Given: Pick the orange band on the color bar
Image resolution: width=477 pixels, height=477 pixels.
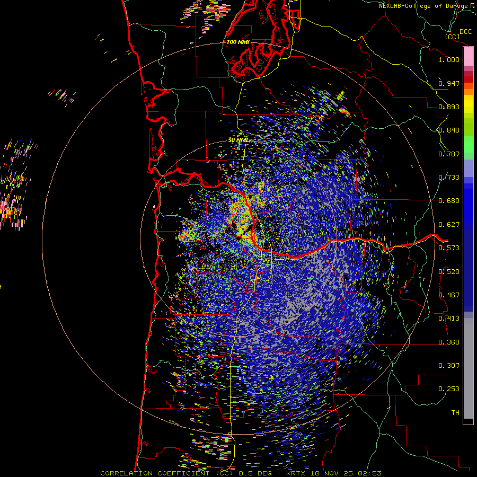Looking at the screenshot, I should point(468,92).
